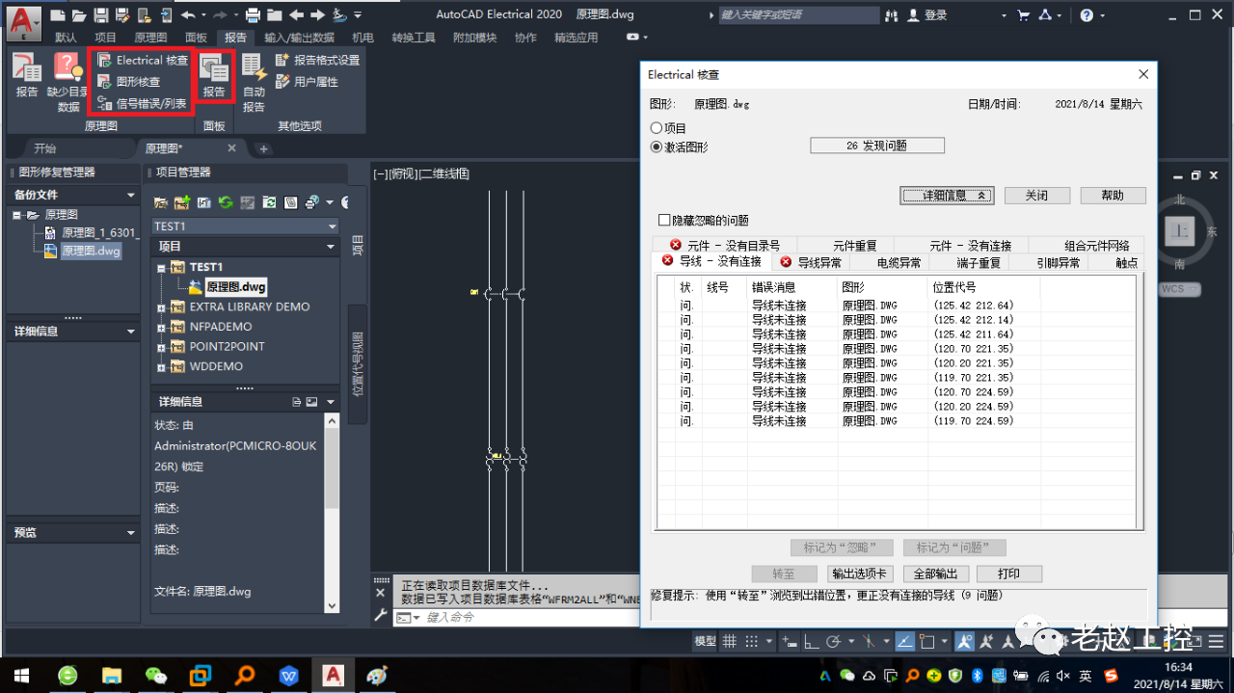Open the Electrical 核查 audit tool
Viewport: 1234px width, 693px height.
143,60
